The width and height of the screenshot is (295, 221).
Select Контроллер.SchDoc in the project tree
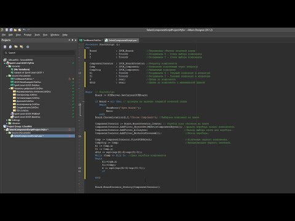coord(26,95)
